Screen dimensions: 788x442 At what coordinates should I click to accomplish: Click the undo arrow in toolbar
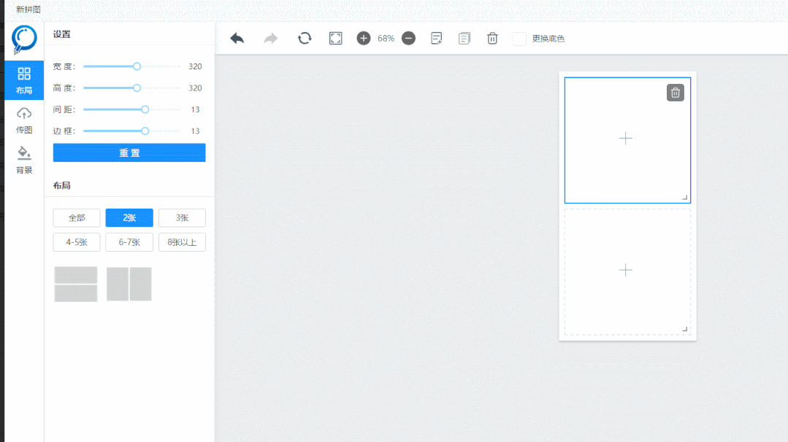pyautogui.click(x=237, y=38)
